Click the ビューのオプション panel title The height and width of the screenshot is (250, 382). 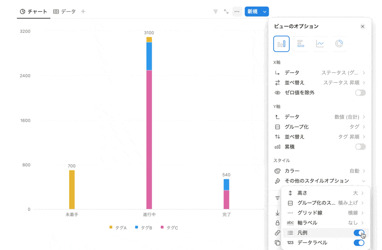pyautogui.click(x=296, y=26)
